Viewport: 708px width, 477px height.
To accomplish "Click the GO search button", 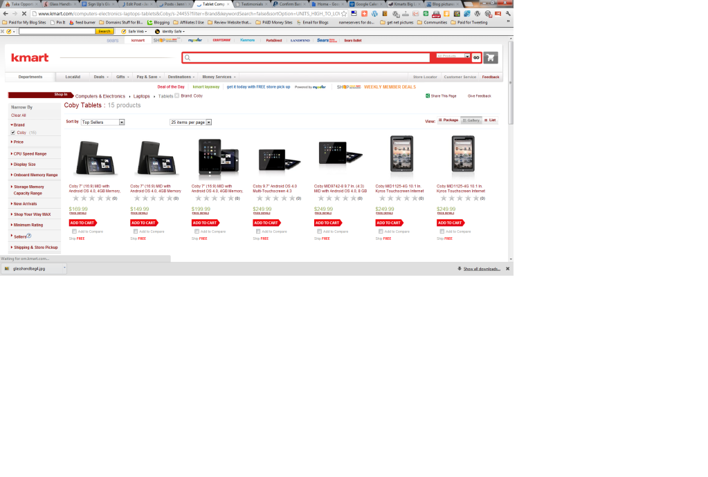I will (x=476, y=57).
